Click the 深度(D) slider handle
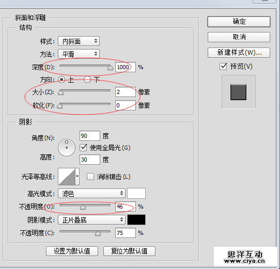The width and height of the screenshot is (280, 269). (x=110, y=68)
